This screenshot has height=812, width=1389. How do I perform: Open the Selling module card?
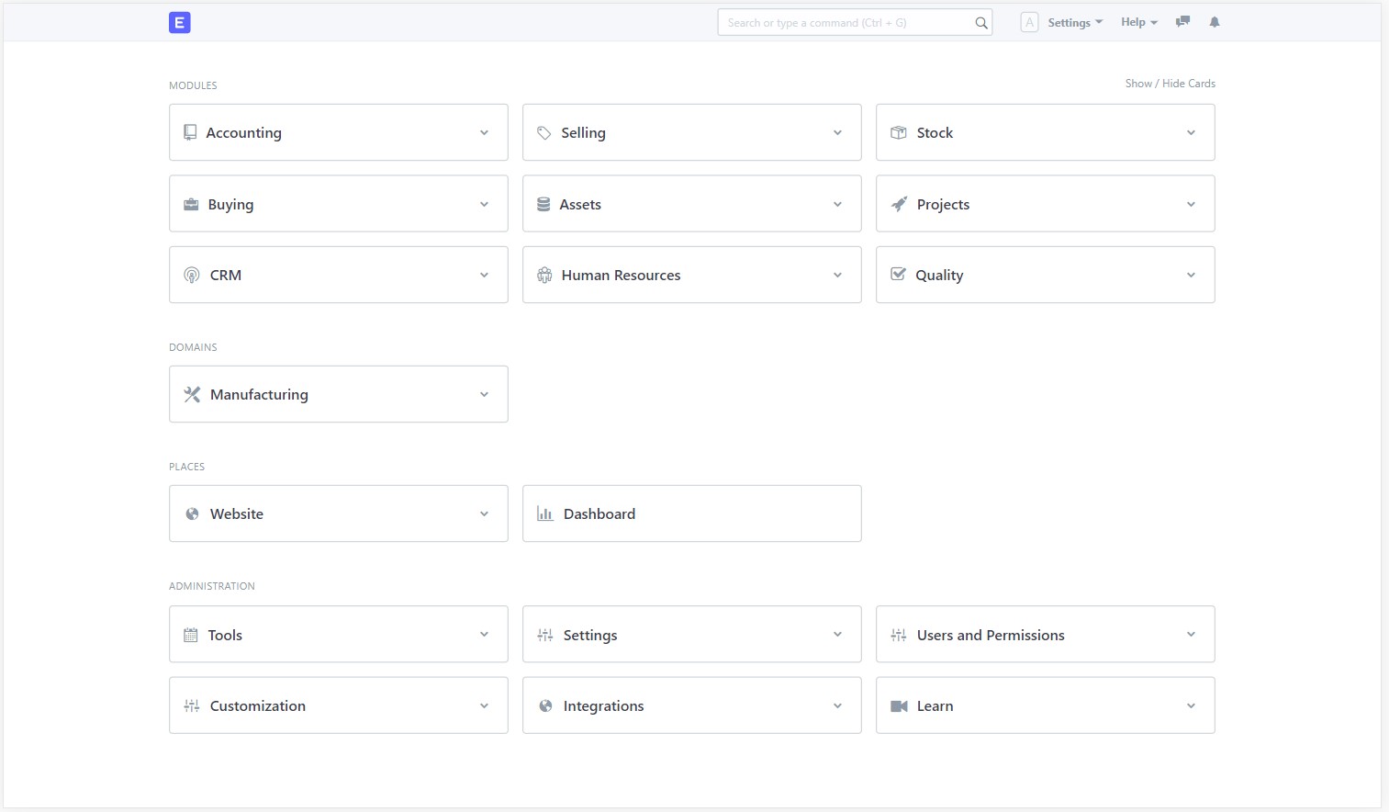click(x=584, y=133)
